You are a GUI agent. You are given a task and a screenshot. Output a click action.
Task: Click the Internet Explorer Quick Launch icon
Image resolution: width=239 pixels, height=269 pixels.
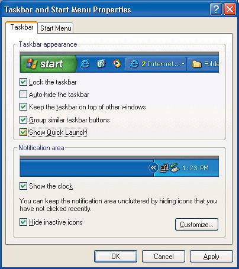click(85, 64)
